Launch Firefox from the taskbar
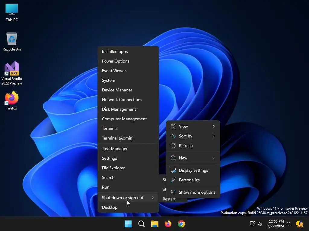This screenshot has width=309, height=231. tap(168, 224)
